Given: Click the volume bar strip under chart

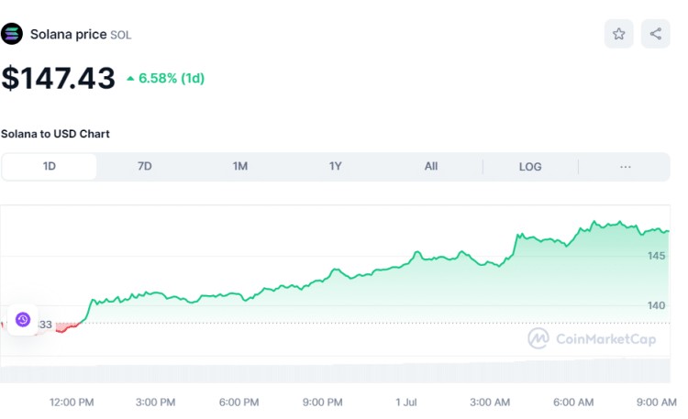Looking at the screenshot, I should click(335, 371).
